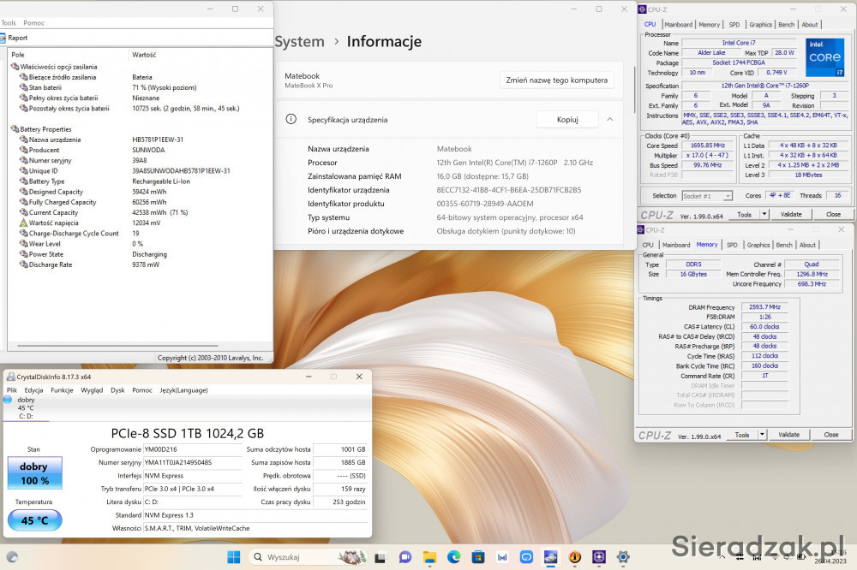Open the Tools dropdown arrow in lower CPU-Z

click(x=763, y=435)
